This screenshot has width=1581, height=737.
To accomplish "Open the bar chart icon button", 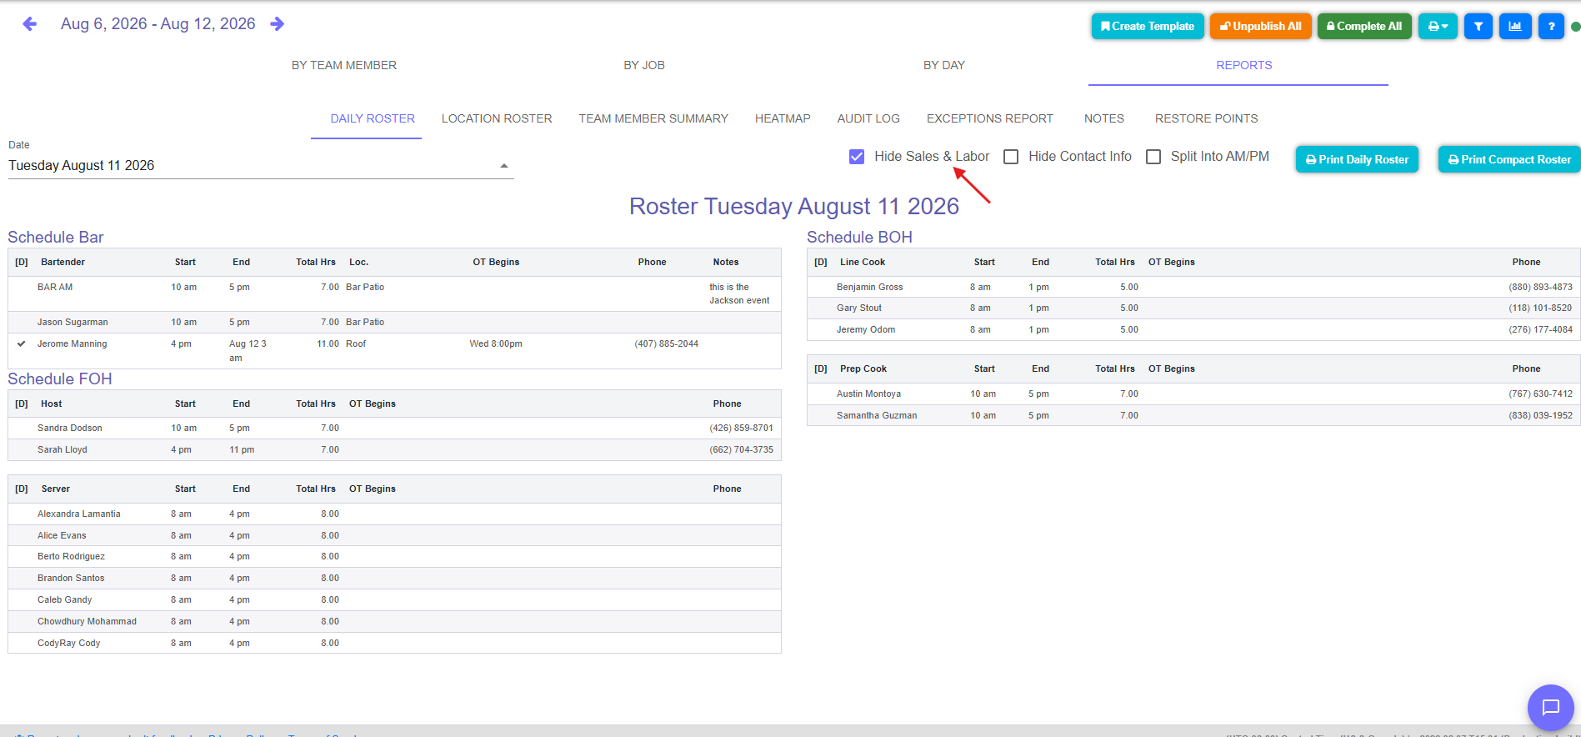I will (1515, 27).
